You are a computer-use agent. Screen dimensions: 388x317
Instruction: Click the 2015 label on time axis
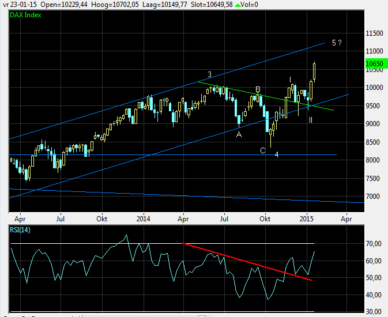(306, 219)
